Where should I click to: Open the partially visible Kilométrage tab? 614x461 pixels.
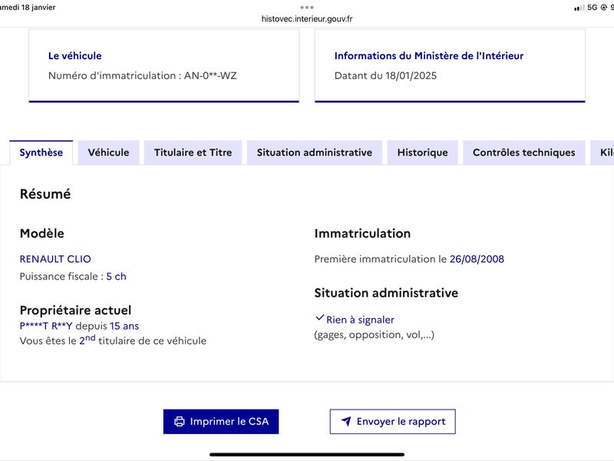[x=602, y=152]
